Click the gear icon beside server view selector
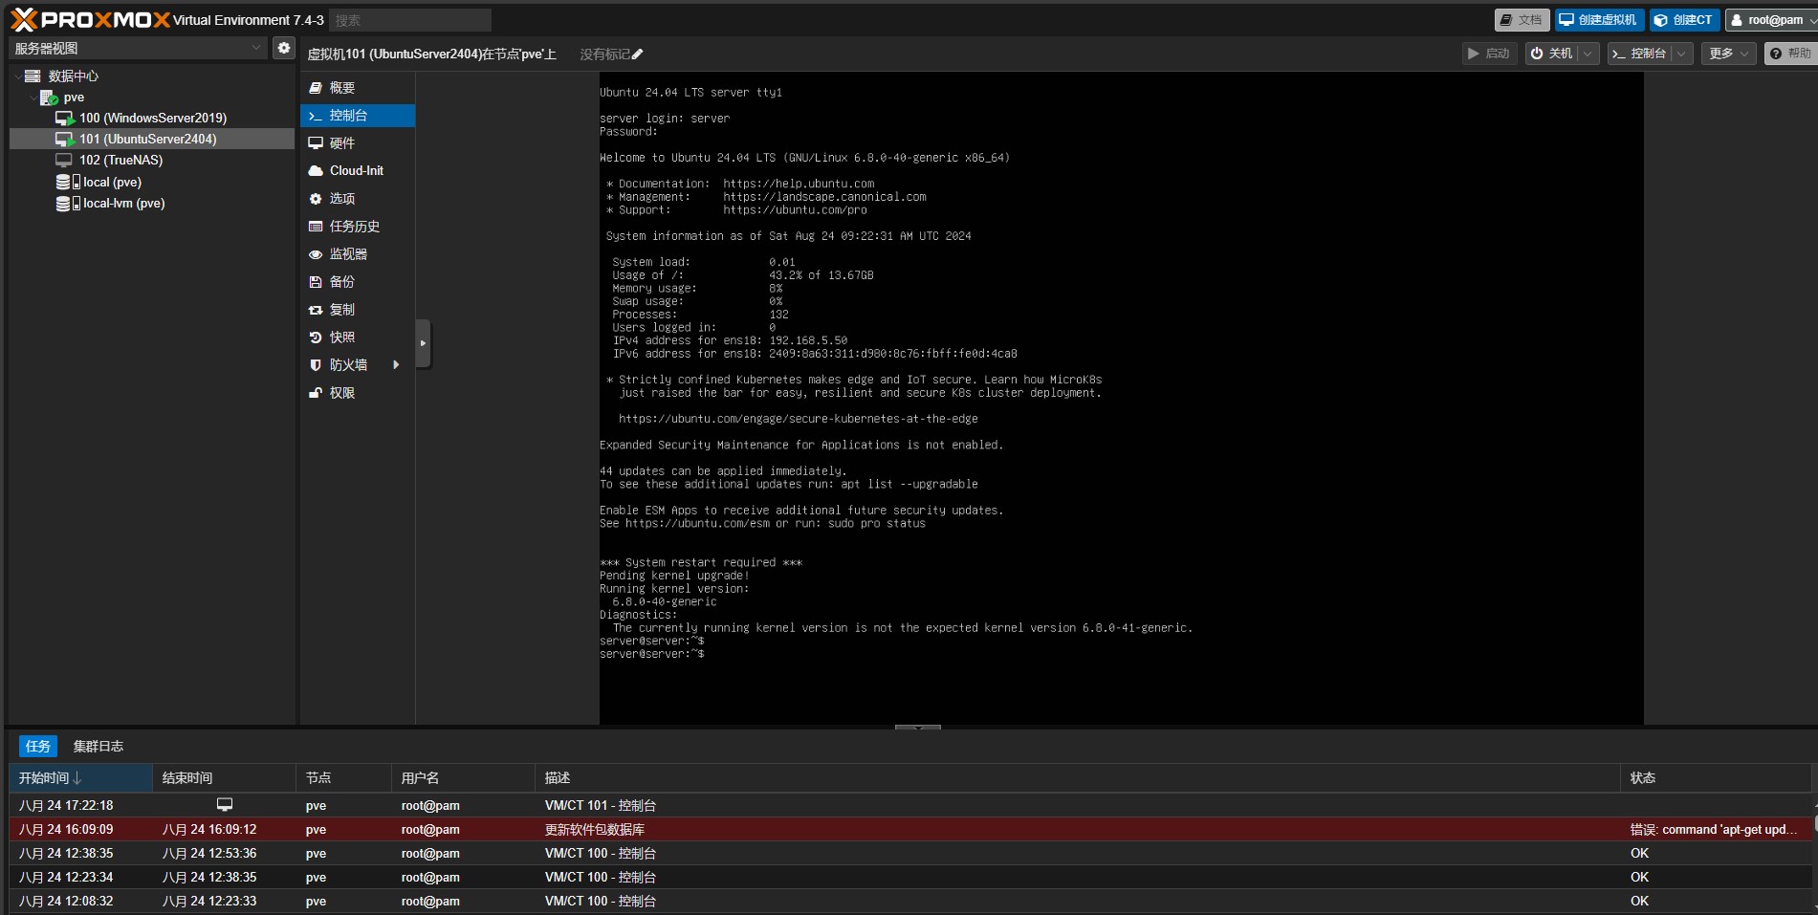 tap(284, 48)
